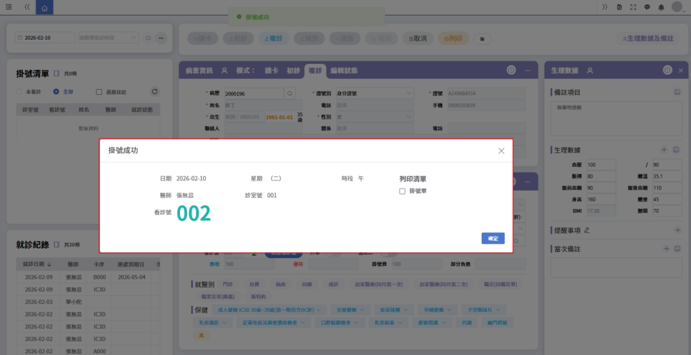
Task: Click the 確定 button in the dialog
Action: pos(493,238)
